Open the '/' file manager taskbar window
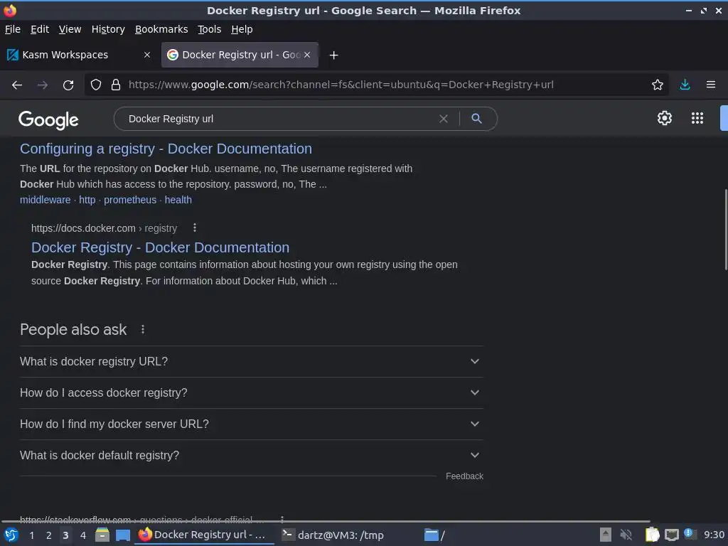The height and width of the screenshot is (546, 728). click(x=434, y=535)
